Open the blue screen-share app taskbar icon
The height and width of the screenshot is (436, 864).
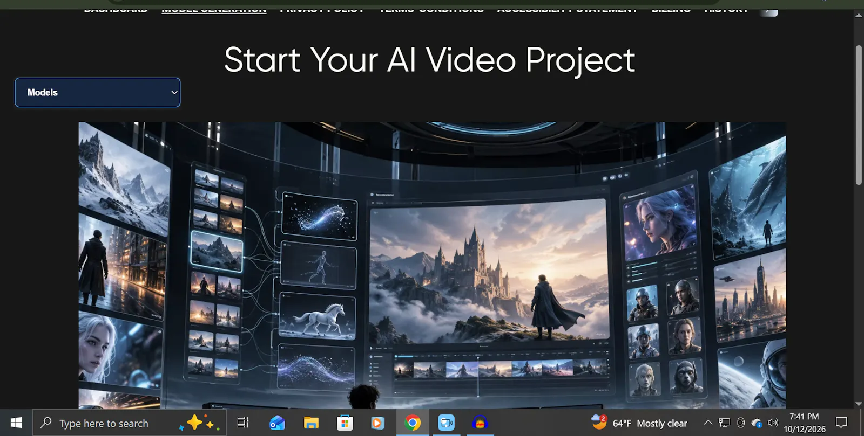[447, 423]
